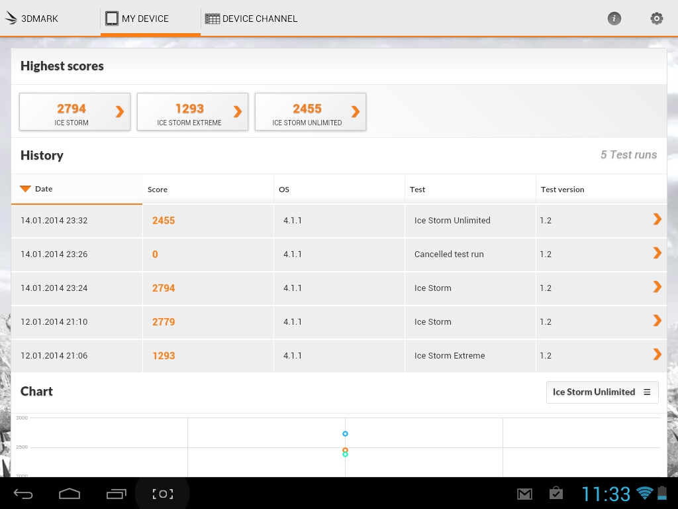This screenshot has width=678, height=509.
Task: Expand details arrow for 14.01.2014 23:32 run
Action: click(x=657, y=219)
